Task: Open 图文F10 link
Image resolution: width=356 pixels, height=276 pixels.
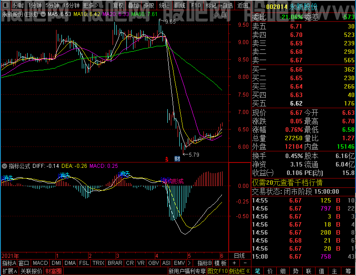Action: (x=218, y=271)
